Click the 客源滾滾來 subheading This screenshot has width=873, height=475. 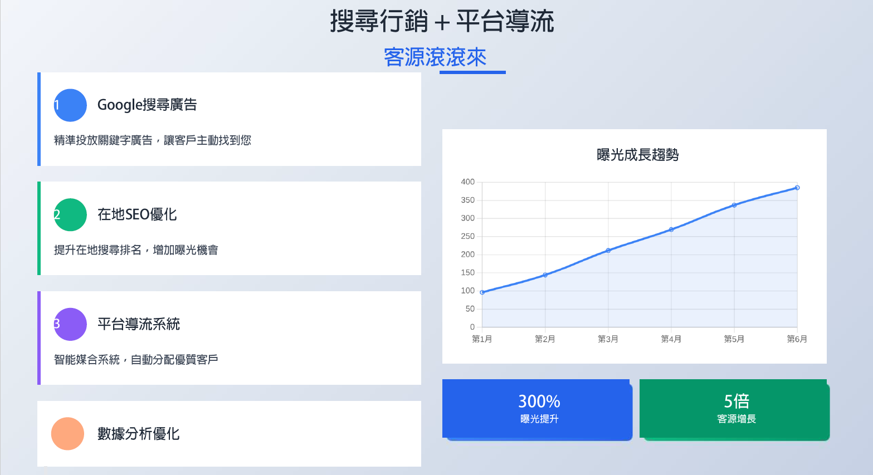[x=435, y=57]
